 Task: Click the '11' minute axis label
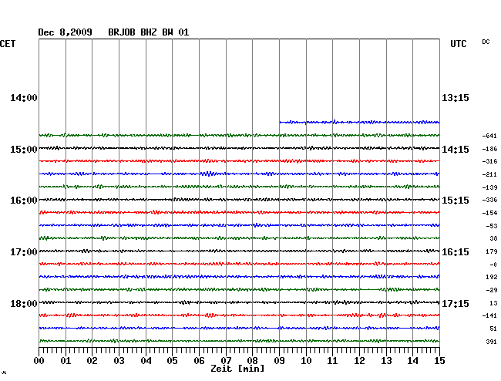pos(332,361)
